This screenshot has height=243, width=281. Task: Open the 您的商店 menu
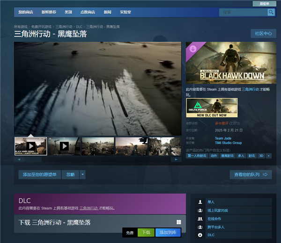[x=26, y=12]
